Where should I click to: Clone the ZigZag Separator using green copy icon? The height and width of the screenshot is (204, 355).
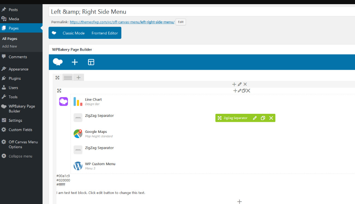pyautogui.click(x=263, y=118)
